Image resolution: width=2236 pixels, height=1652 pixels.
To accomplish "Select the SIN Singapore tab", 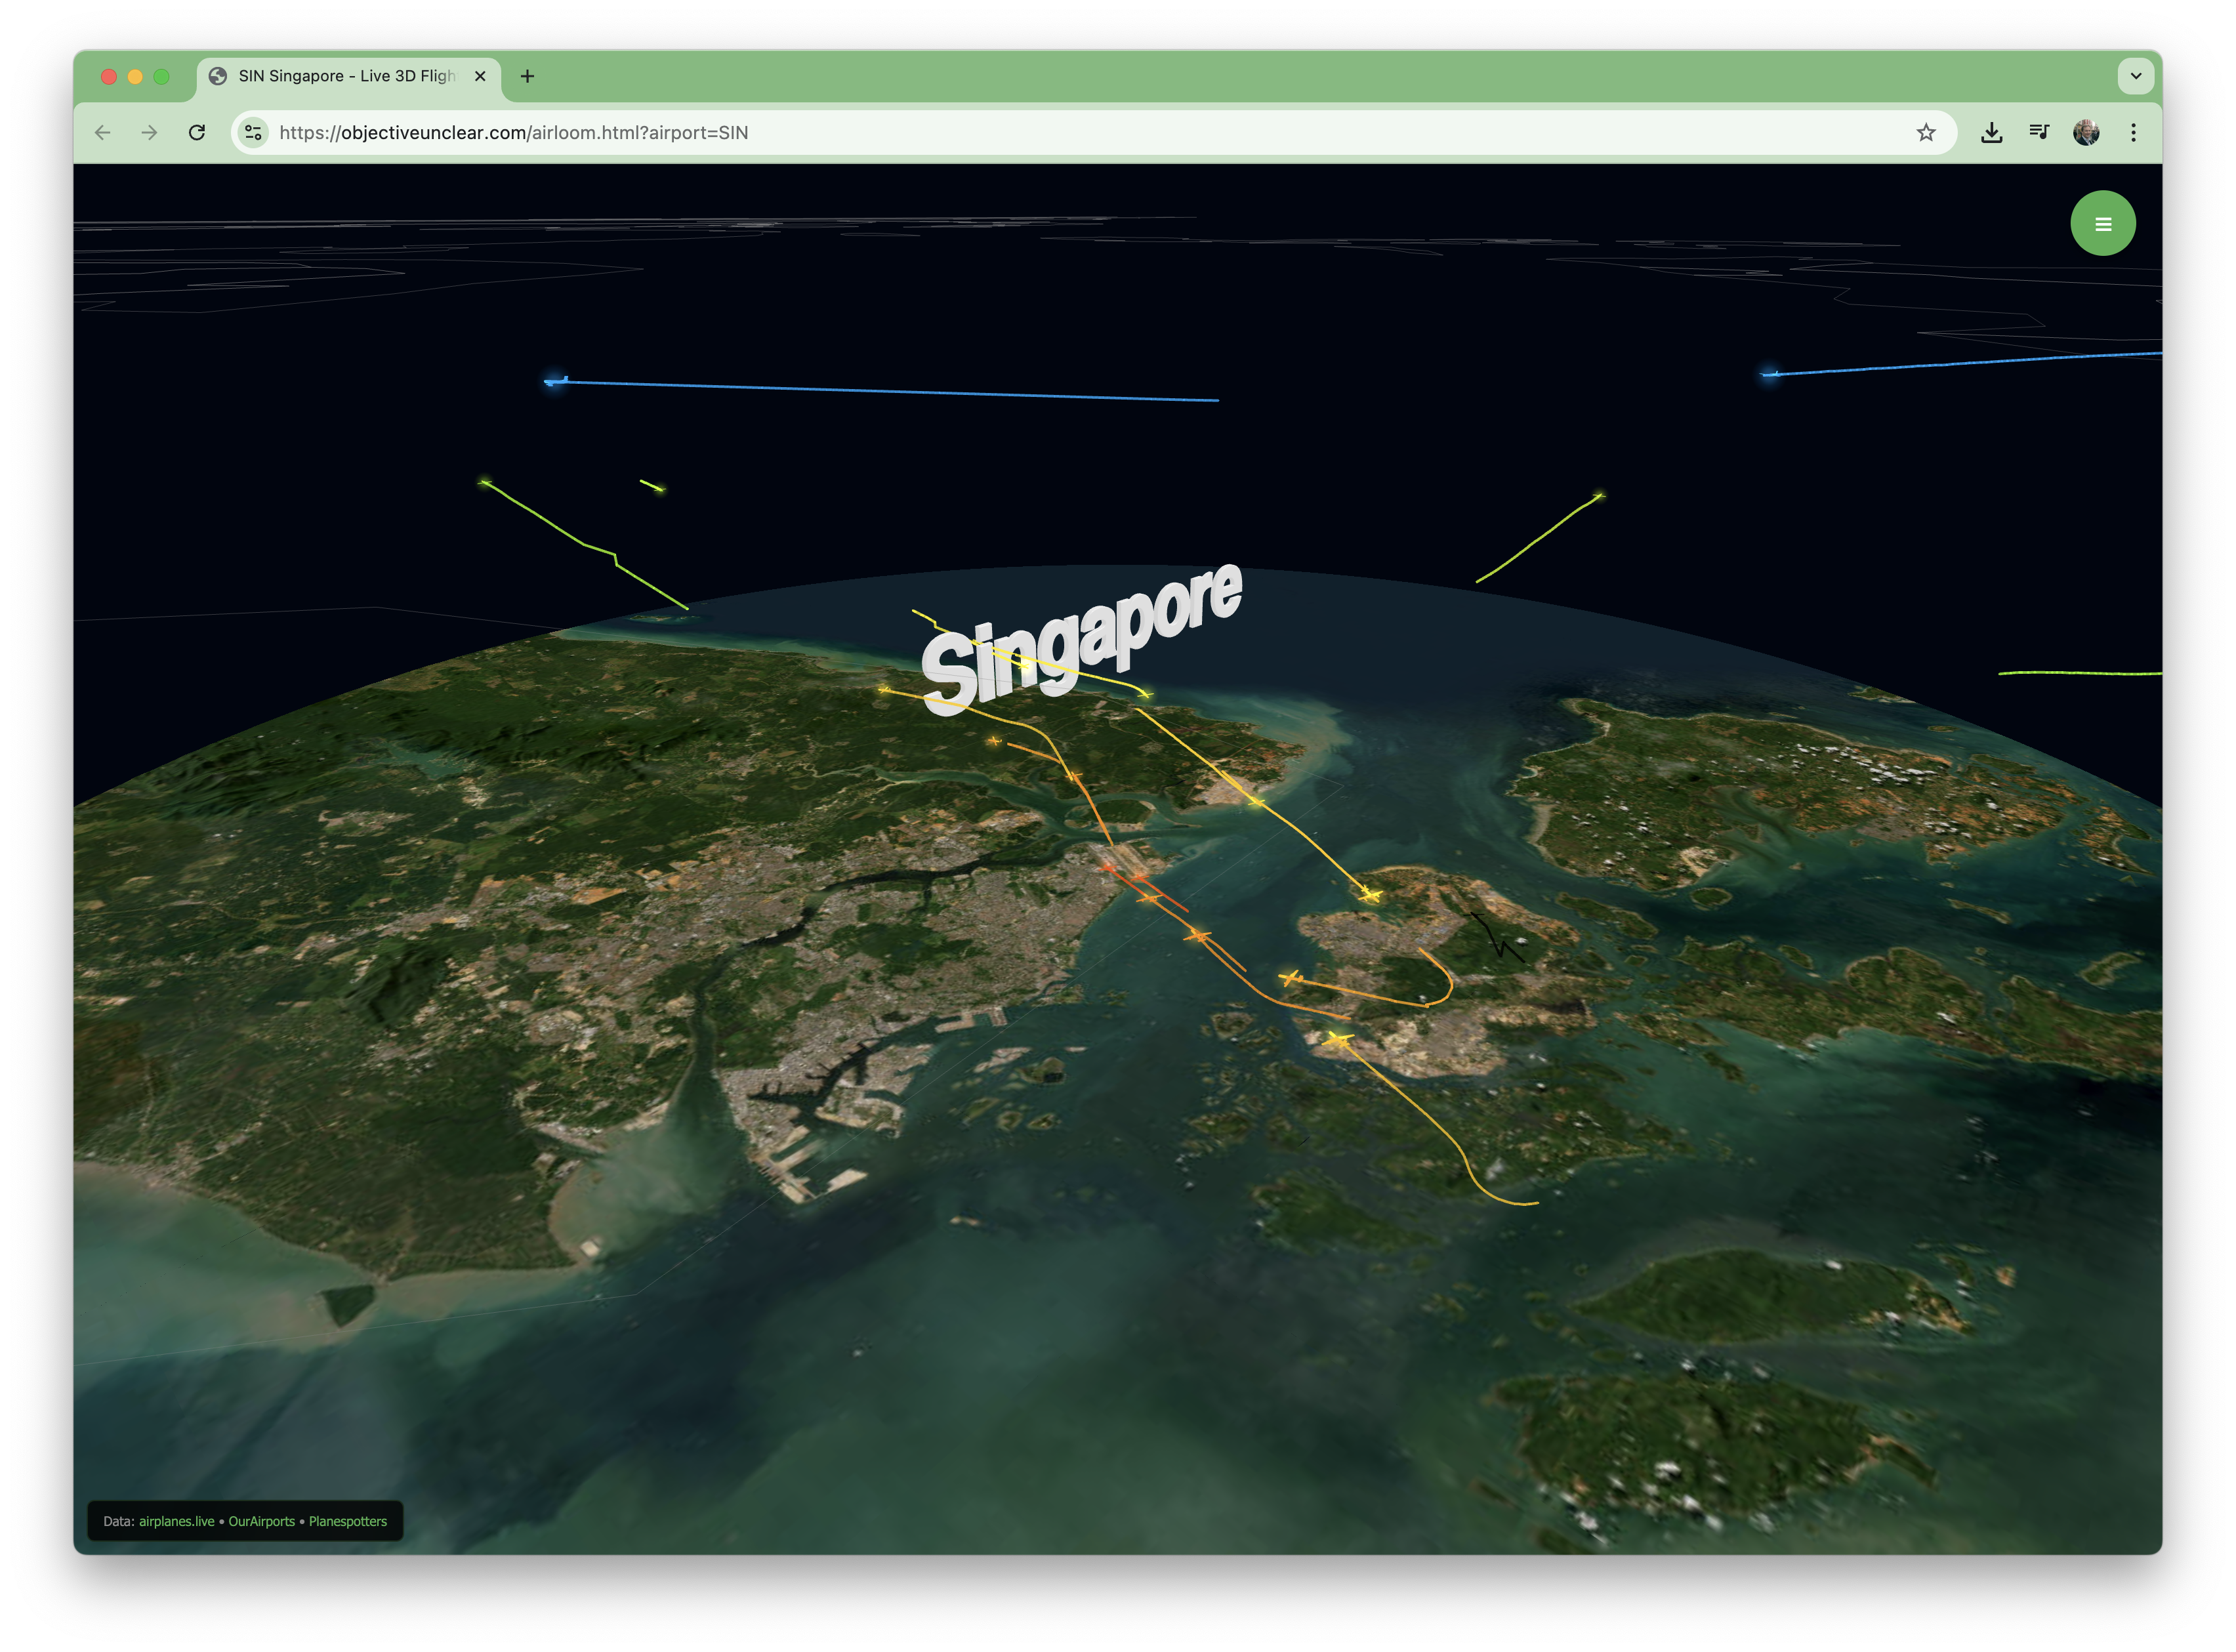I will click(345, 76).
